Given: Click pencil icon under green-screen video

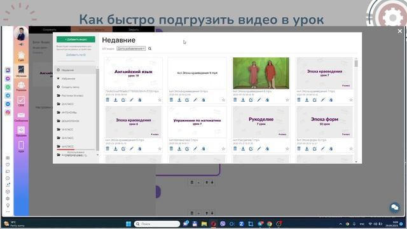Looking at the screenshot, I should click(x=259, y=100).
